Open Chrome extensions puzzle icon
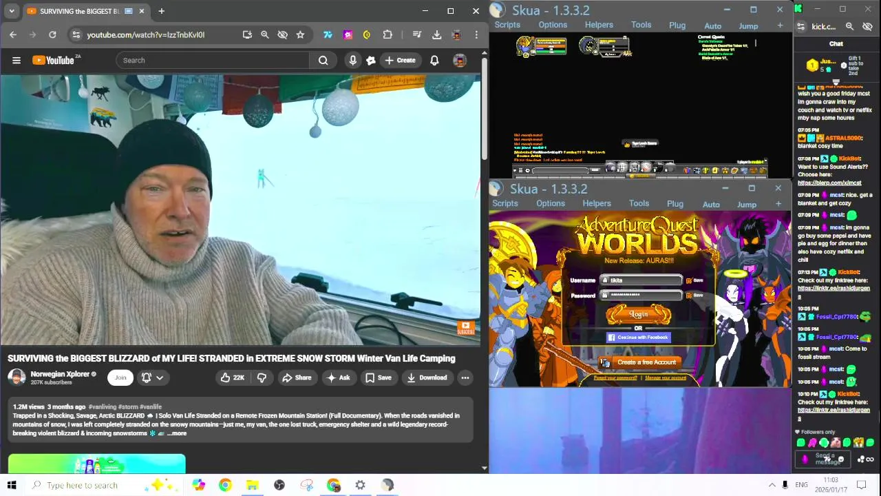Image resolution: width=881 pixels, height=496 pixels. pos(388,34)
